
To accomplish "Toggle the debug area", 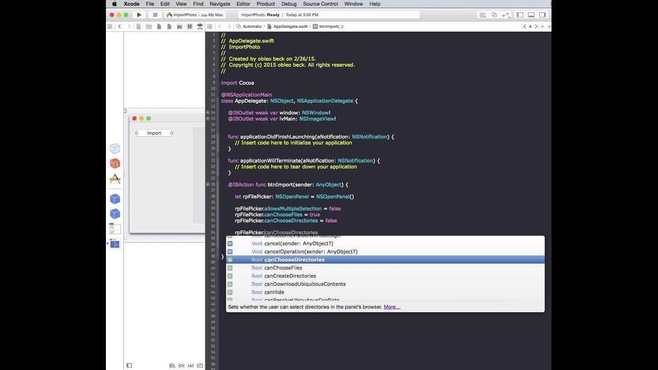I will 531,15.
